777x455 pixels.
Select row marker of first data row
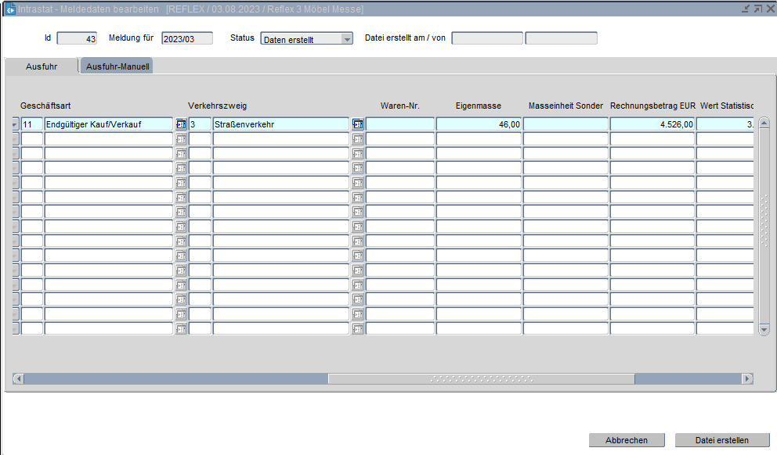tap(16, 124)
